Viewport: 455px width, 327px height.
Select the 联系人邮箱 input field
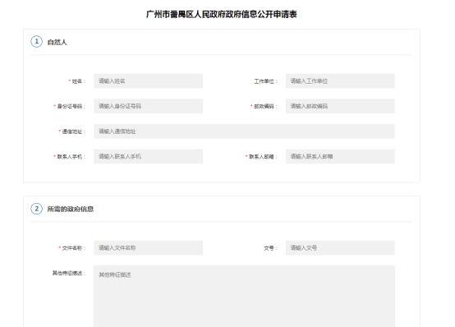[340, 157]
